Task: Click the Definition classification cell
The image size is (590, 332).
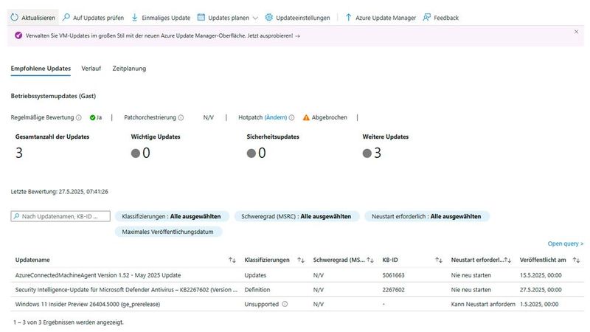Action: pos(257,290)
